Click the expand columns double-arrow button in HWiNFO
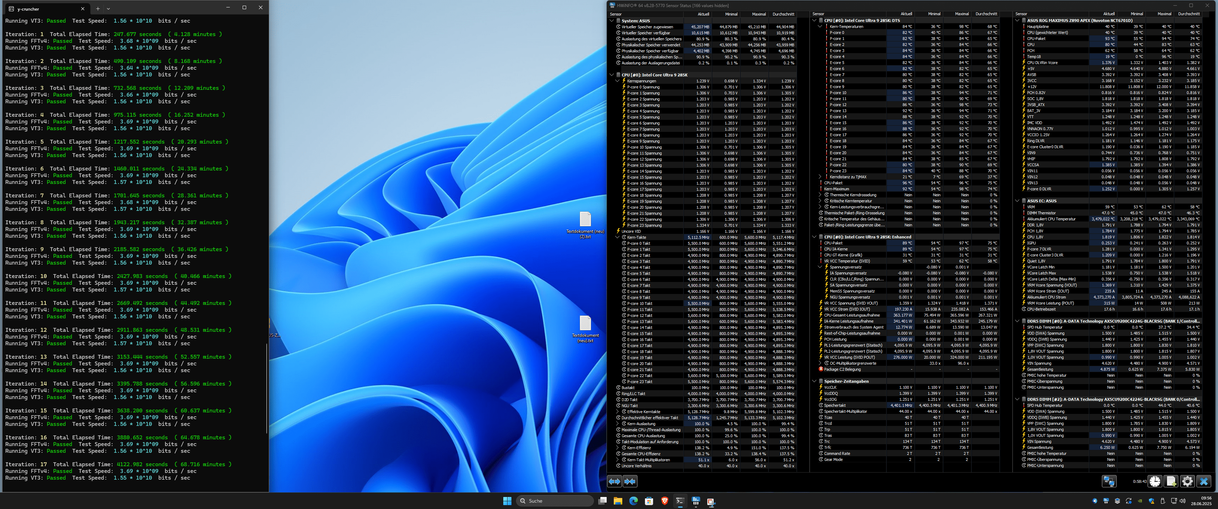The width and height of the screenshot is (1218, 509). (x=614, y=481)
